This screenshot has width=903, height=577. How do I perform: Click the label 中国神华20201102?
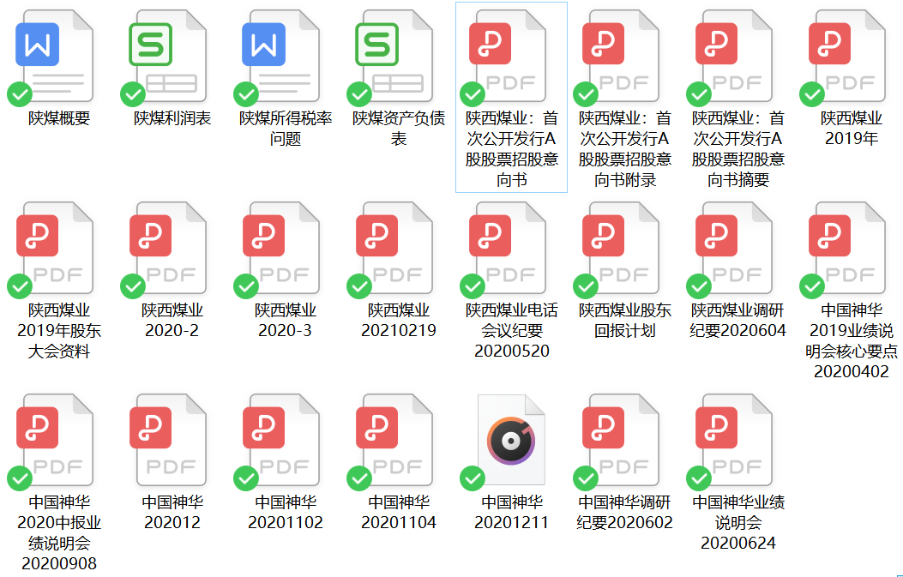286,513
